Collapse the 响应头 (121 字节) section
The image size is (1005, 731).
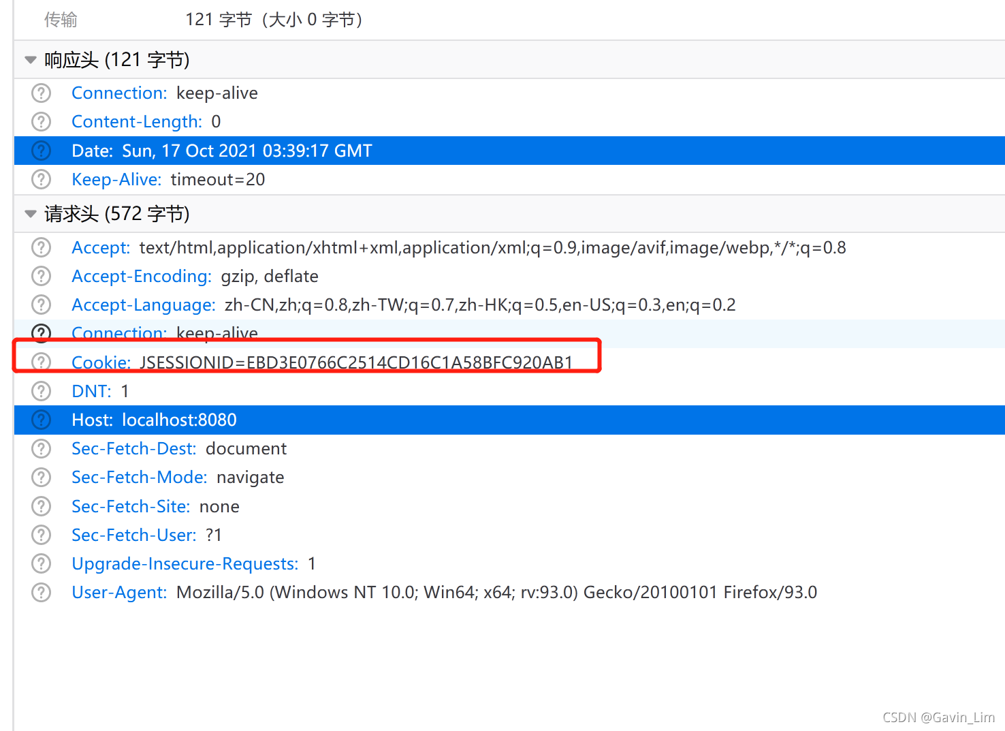(x=30, y=60)
